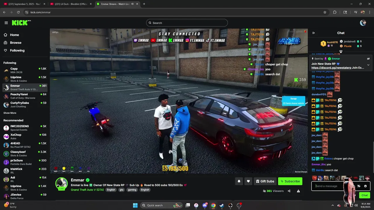Click the notification bell icon
This screenshot has height=210, width=374.
(239, 181)
